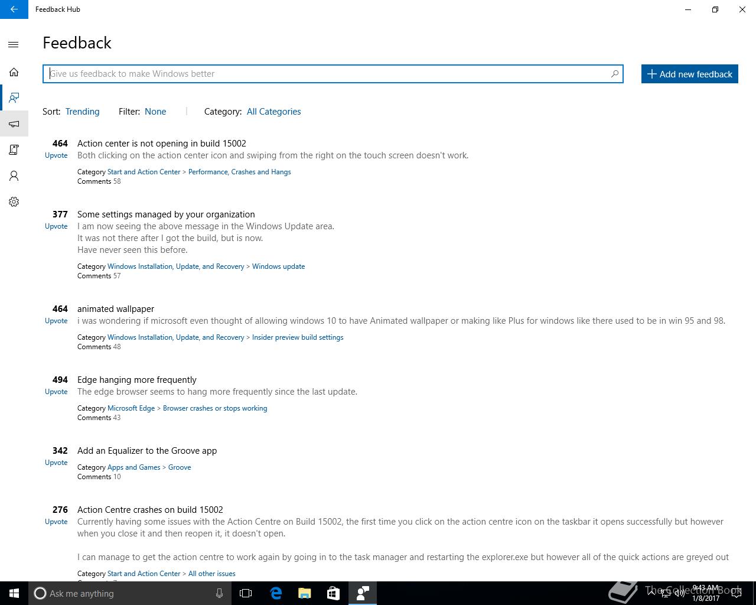
Task: Click the Windows Start button
Action: tap(14, 593)
